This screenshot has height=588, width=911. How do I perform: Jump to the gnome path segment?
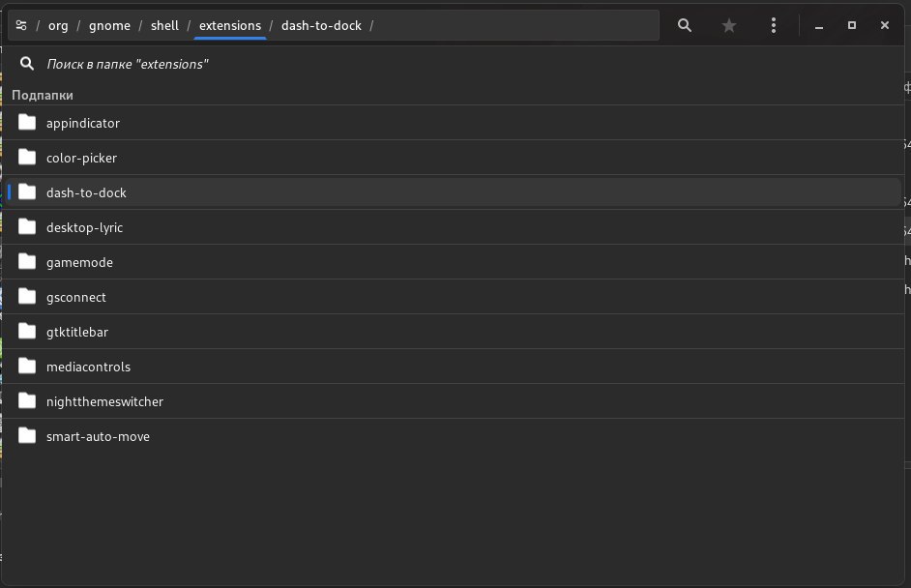pyautogui.click(x=109, y=25)
